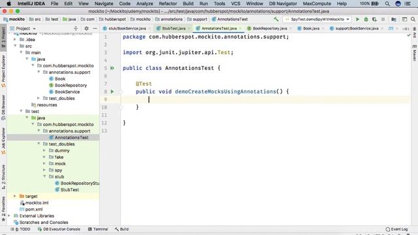The width and height of the screenshot is (418, 235).
Task: Collapse the main folder
Action: coord(21,52)
